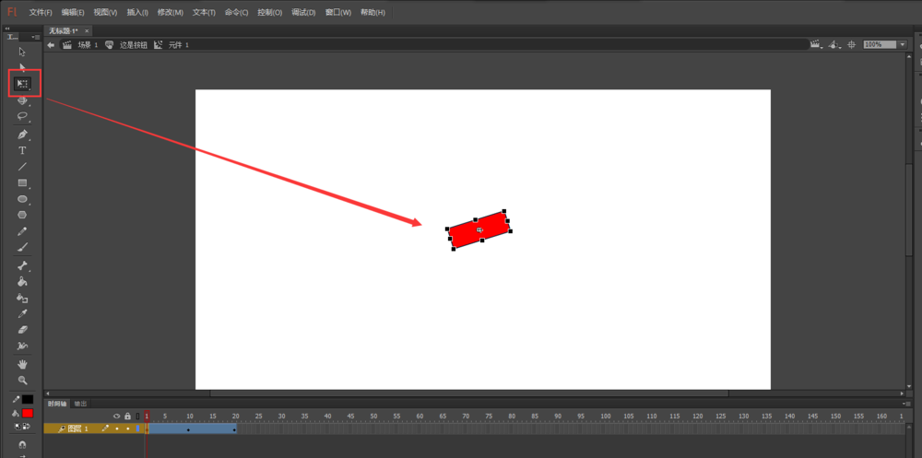Select the 3D Rotation tool
The height and width of the screenshot is (458, 922).
22,100
